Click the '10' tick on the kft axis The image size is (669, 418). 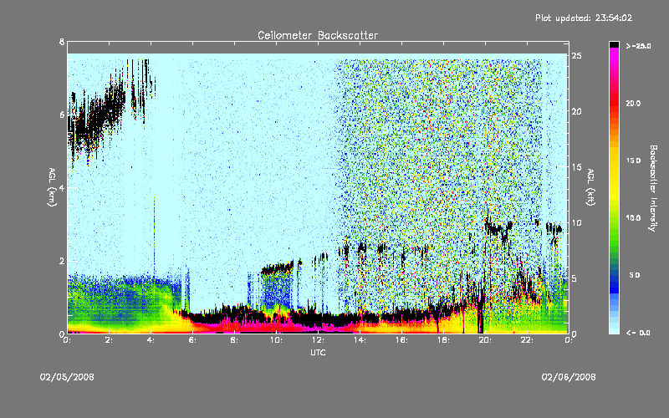click(577, 222)
